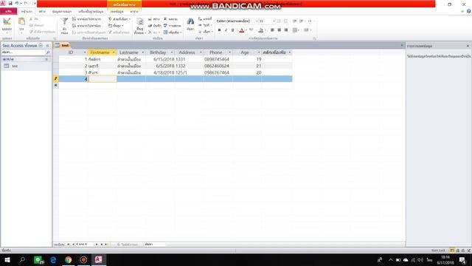
Task: Click empty Firstname cell in row 4
Action: click(x=103, y=79)
